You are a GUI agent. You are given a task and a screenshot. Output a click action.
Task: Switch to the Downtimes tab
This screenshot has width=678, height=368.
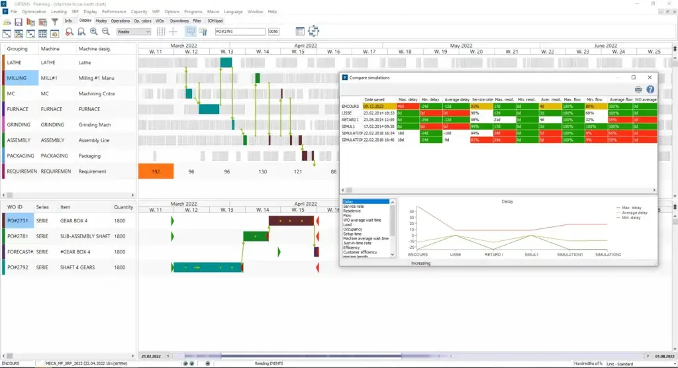[179, 21]
